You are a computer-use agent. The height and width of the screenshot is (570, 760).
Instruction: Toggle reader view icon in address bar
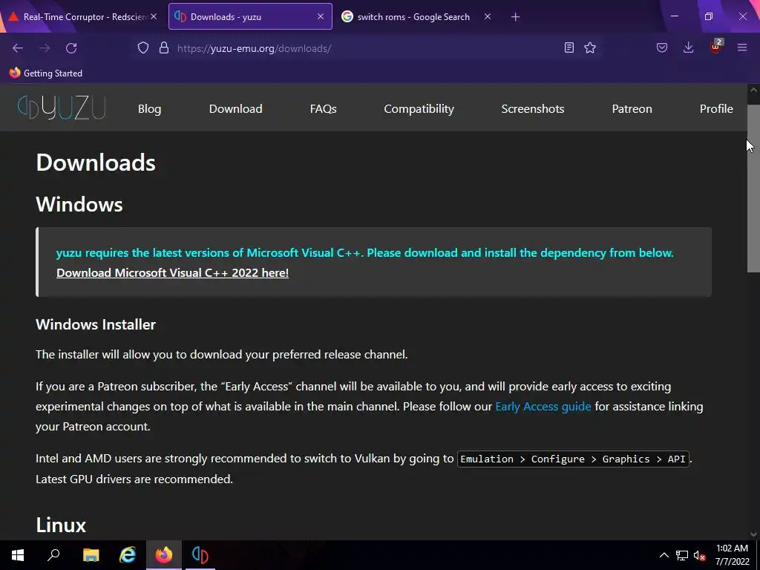569,47
